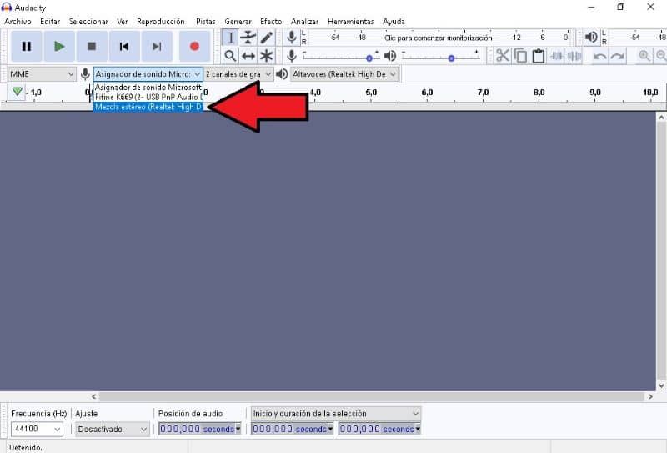Open the Efecto menu
This screenshot has width=667, height=453.
[271, 22]
